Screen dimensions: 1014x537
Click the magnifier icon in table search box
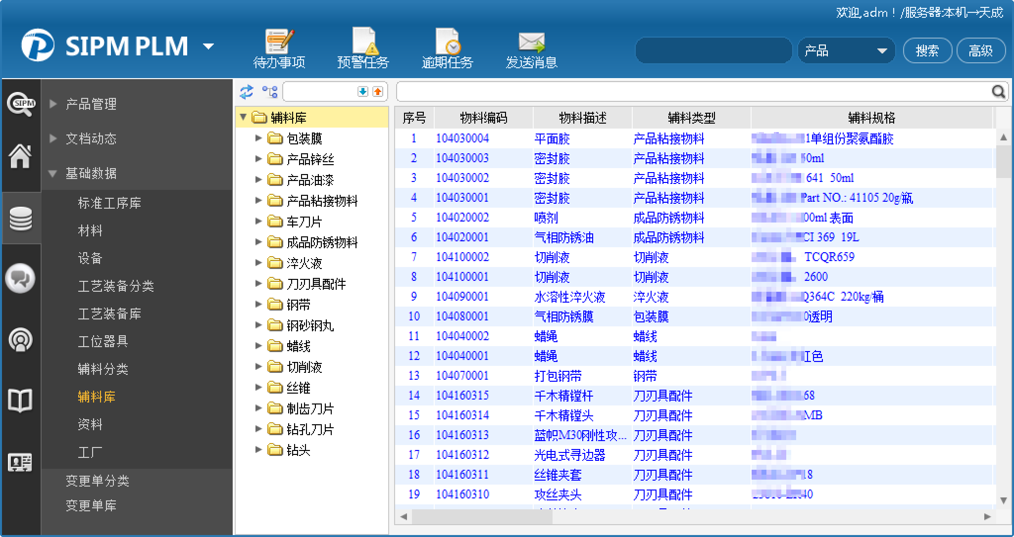[x=998, y=92]
